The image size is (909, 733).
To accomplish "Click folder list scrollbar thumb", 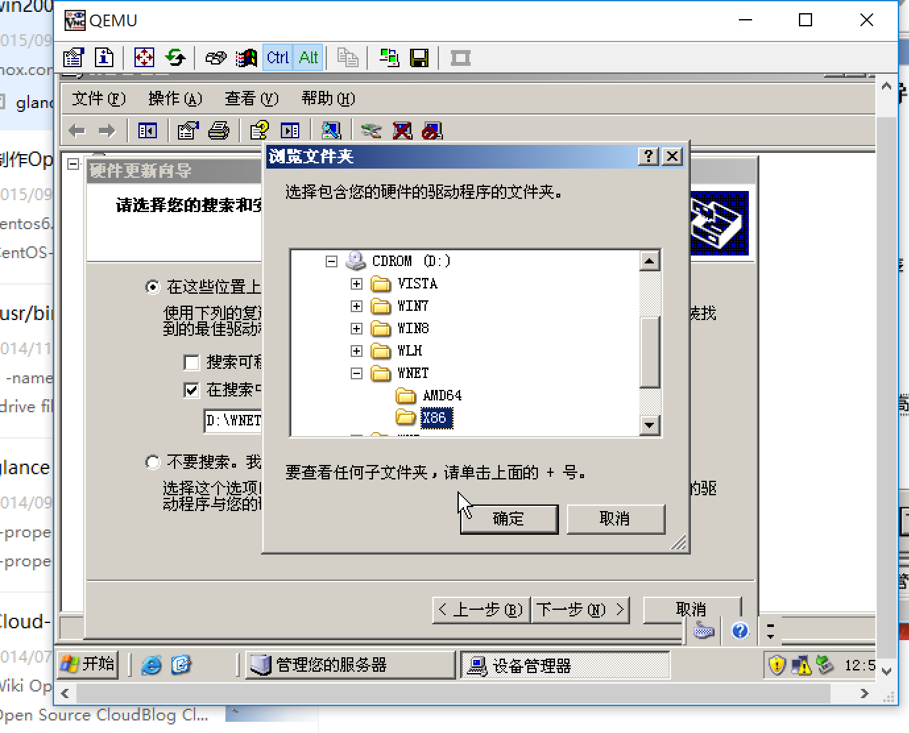I will coord(650,352).
